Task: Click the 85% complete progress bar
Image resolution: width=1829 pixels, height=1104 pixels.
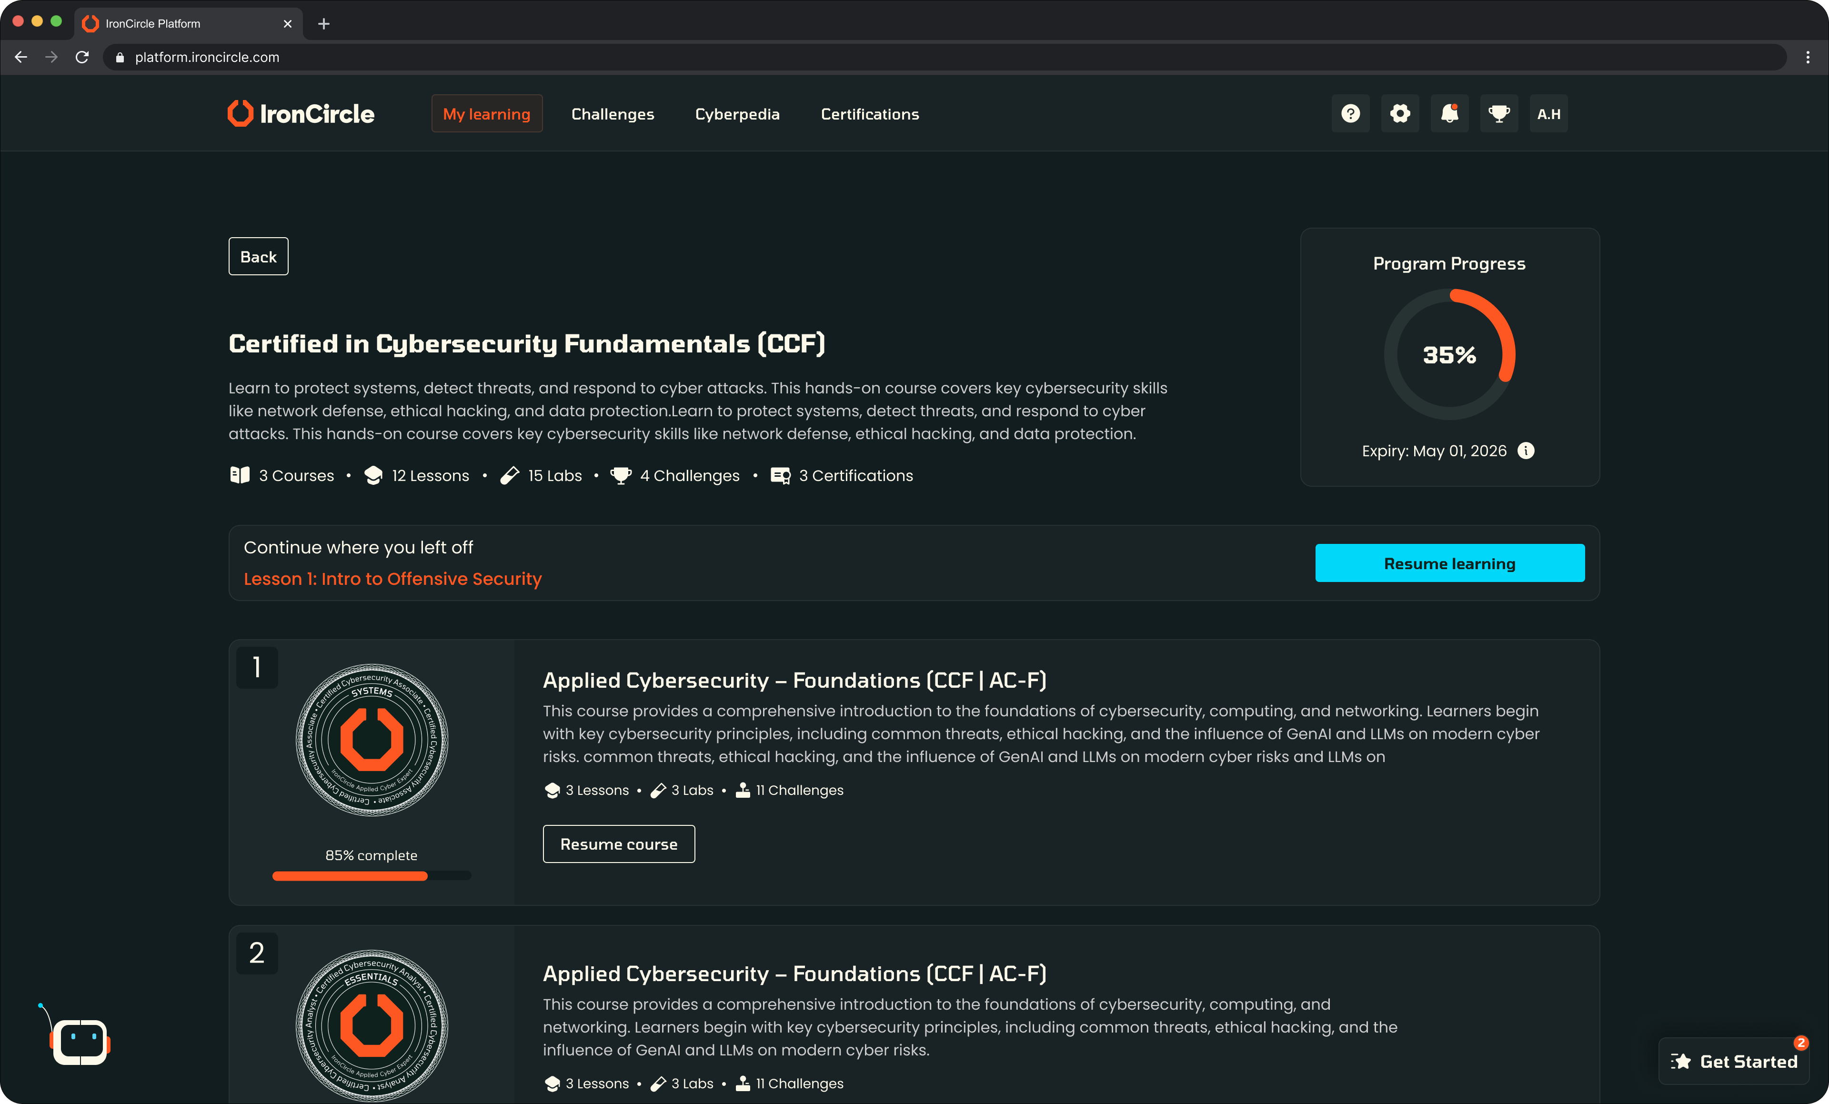Action: [371, 876]
